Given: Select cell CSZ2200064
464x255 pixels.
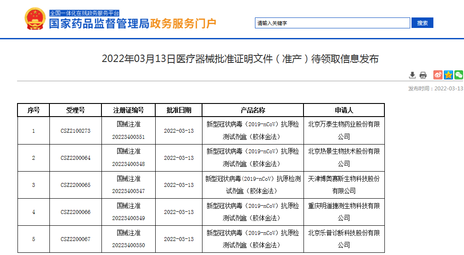Looking at the screenshot, I should (x=76, y=158).
